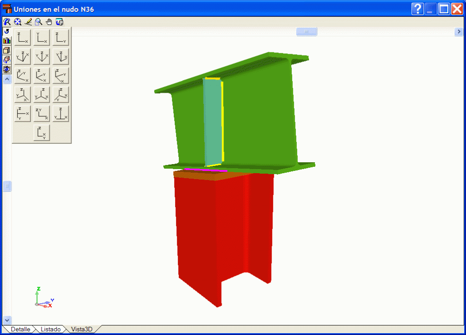Open help with the question mark button

(418, 9)
